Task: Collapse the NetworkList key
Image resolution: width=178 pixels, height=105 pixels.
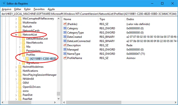Action: [16, 35]
